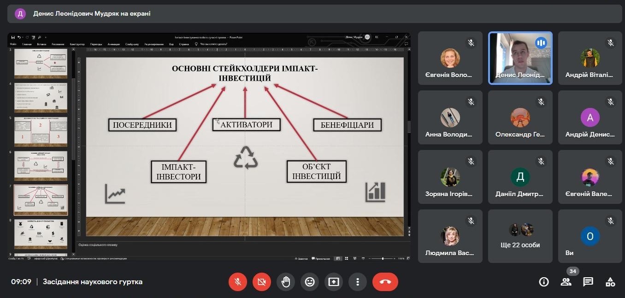This screenshot has width=625, height=298.
Task: Click the present screen icon
Action: 334,282
